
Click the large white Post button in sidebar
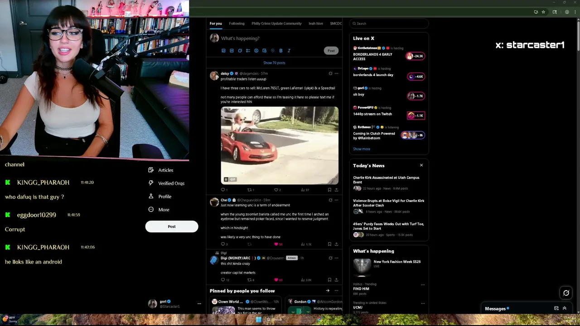(172, 226)
